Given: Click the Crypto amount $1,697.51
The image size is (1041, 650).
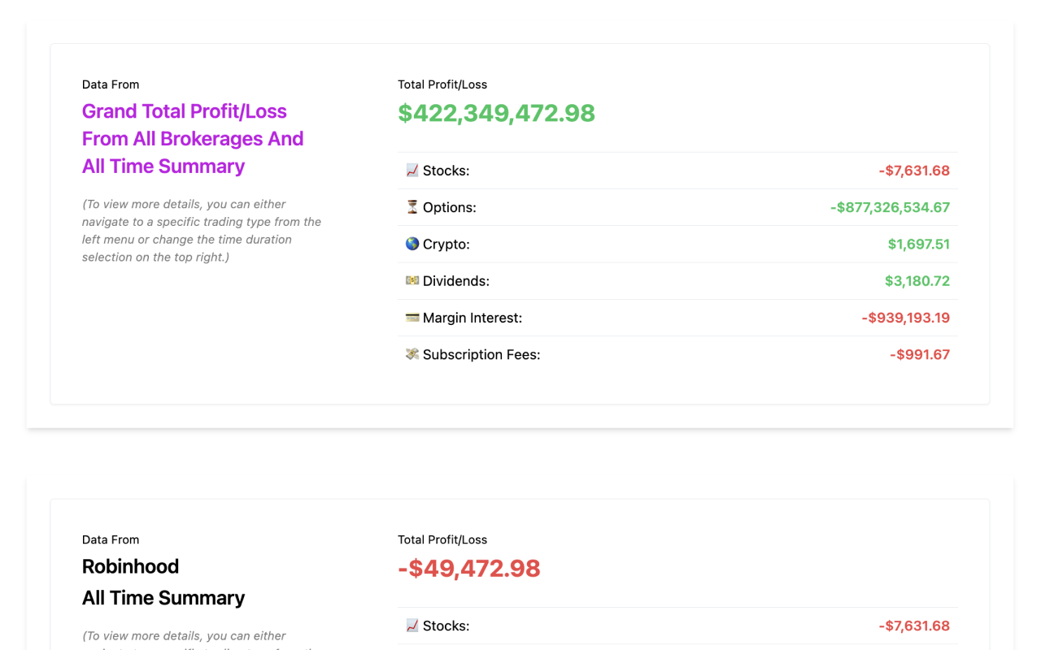Looking at the screenshot, I should (918, 244).
